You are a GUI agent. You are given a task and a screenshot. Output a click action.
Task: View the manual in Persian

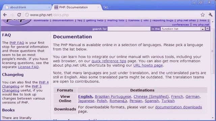[136, 101]
